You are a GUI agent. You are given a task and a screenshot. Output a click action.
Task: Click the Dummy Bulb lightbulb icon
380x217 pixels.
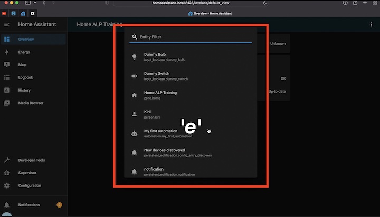coord(134,57)
